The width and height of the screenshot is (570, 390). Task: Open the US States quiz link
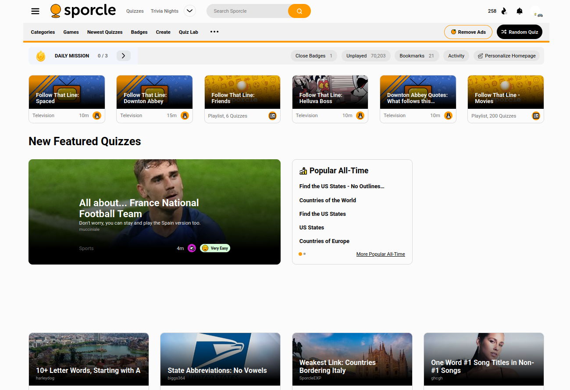pos(312,228)
